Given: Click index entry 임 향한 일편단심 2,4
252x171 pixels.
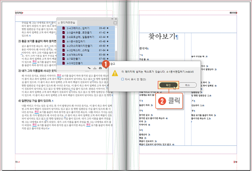Looking at the screenshot, I should [x=201, y=95].
